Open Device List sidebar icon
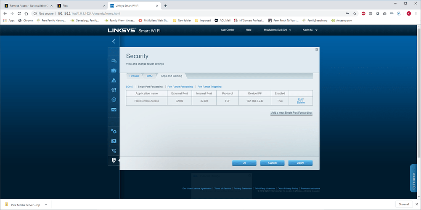421x210 pixels. click(x=114, y=61)
